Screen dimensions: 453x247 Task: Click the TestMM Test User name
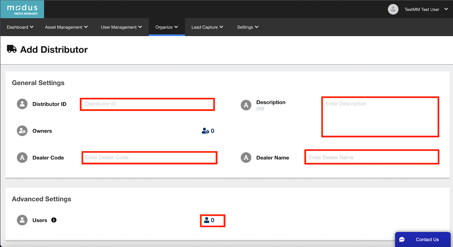[x=422, y=10]
